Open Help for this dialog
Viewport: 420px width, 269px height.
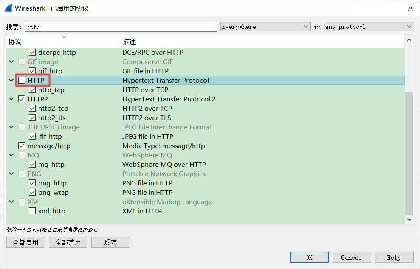(394, 257)
